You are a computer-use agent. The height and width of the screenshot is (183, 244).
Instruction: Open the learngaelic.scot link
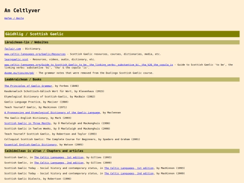click(16, 59)
